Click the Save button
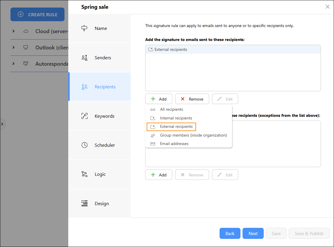This screenshot has width=334, height=247. [x=276, y=233]
